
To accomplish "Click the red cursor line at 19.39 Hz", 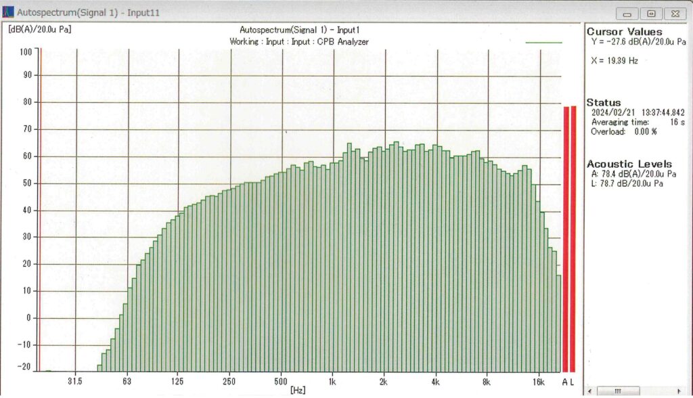I will (x=40, y=210).
